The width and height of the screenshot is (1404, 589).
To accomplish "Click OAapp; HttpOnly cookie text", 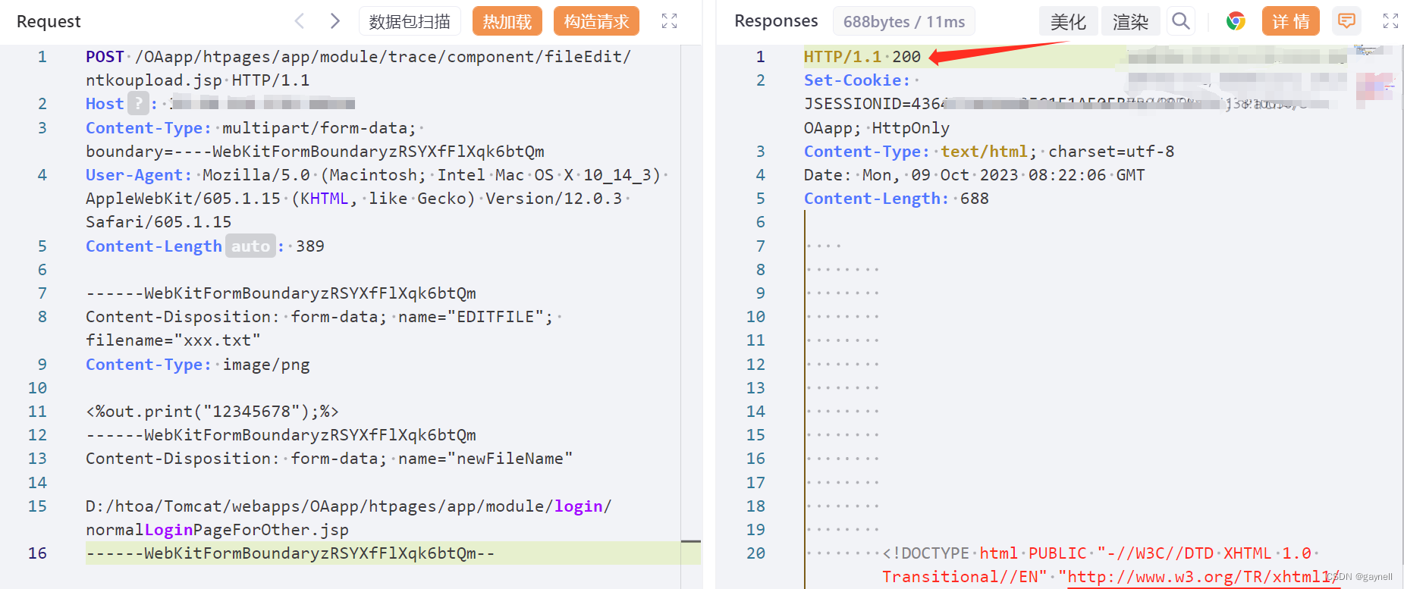I will [877, 128].
